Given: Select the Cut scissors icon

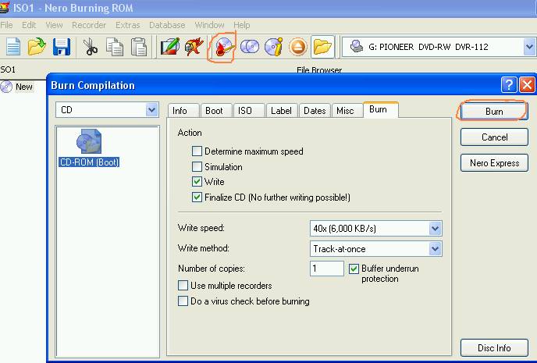Looking at the screenshot, I should click(91, 47).
